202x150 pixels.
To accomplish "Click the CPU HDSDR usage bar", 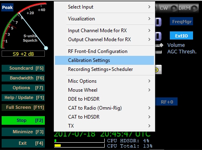I will 79,141.
